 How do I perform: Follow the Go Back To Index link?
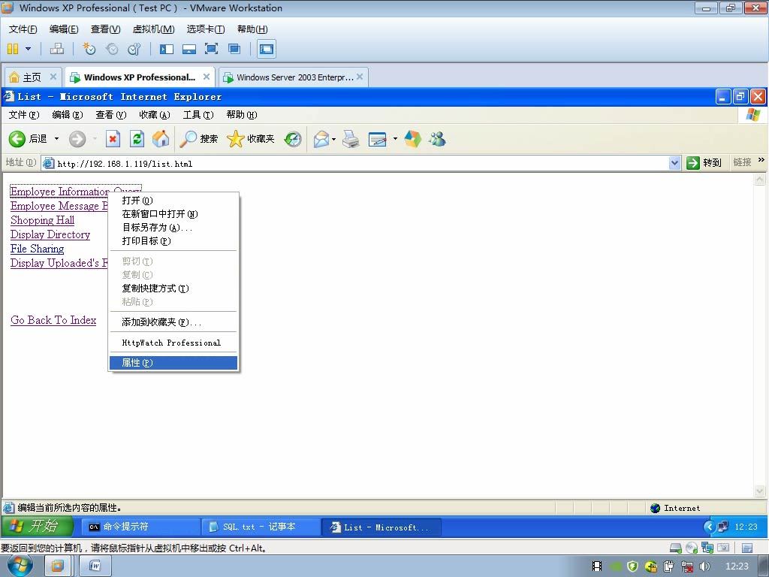click(x=53, y=320)
